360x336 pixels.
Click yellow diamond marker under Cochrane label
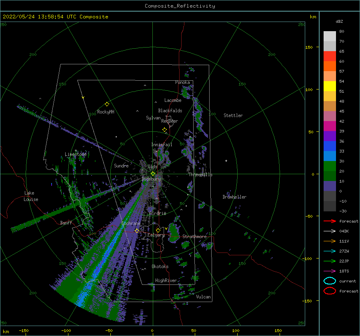click(x=137, y=231)
